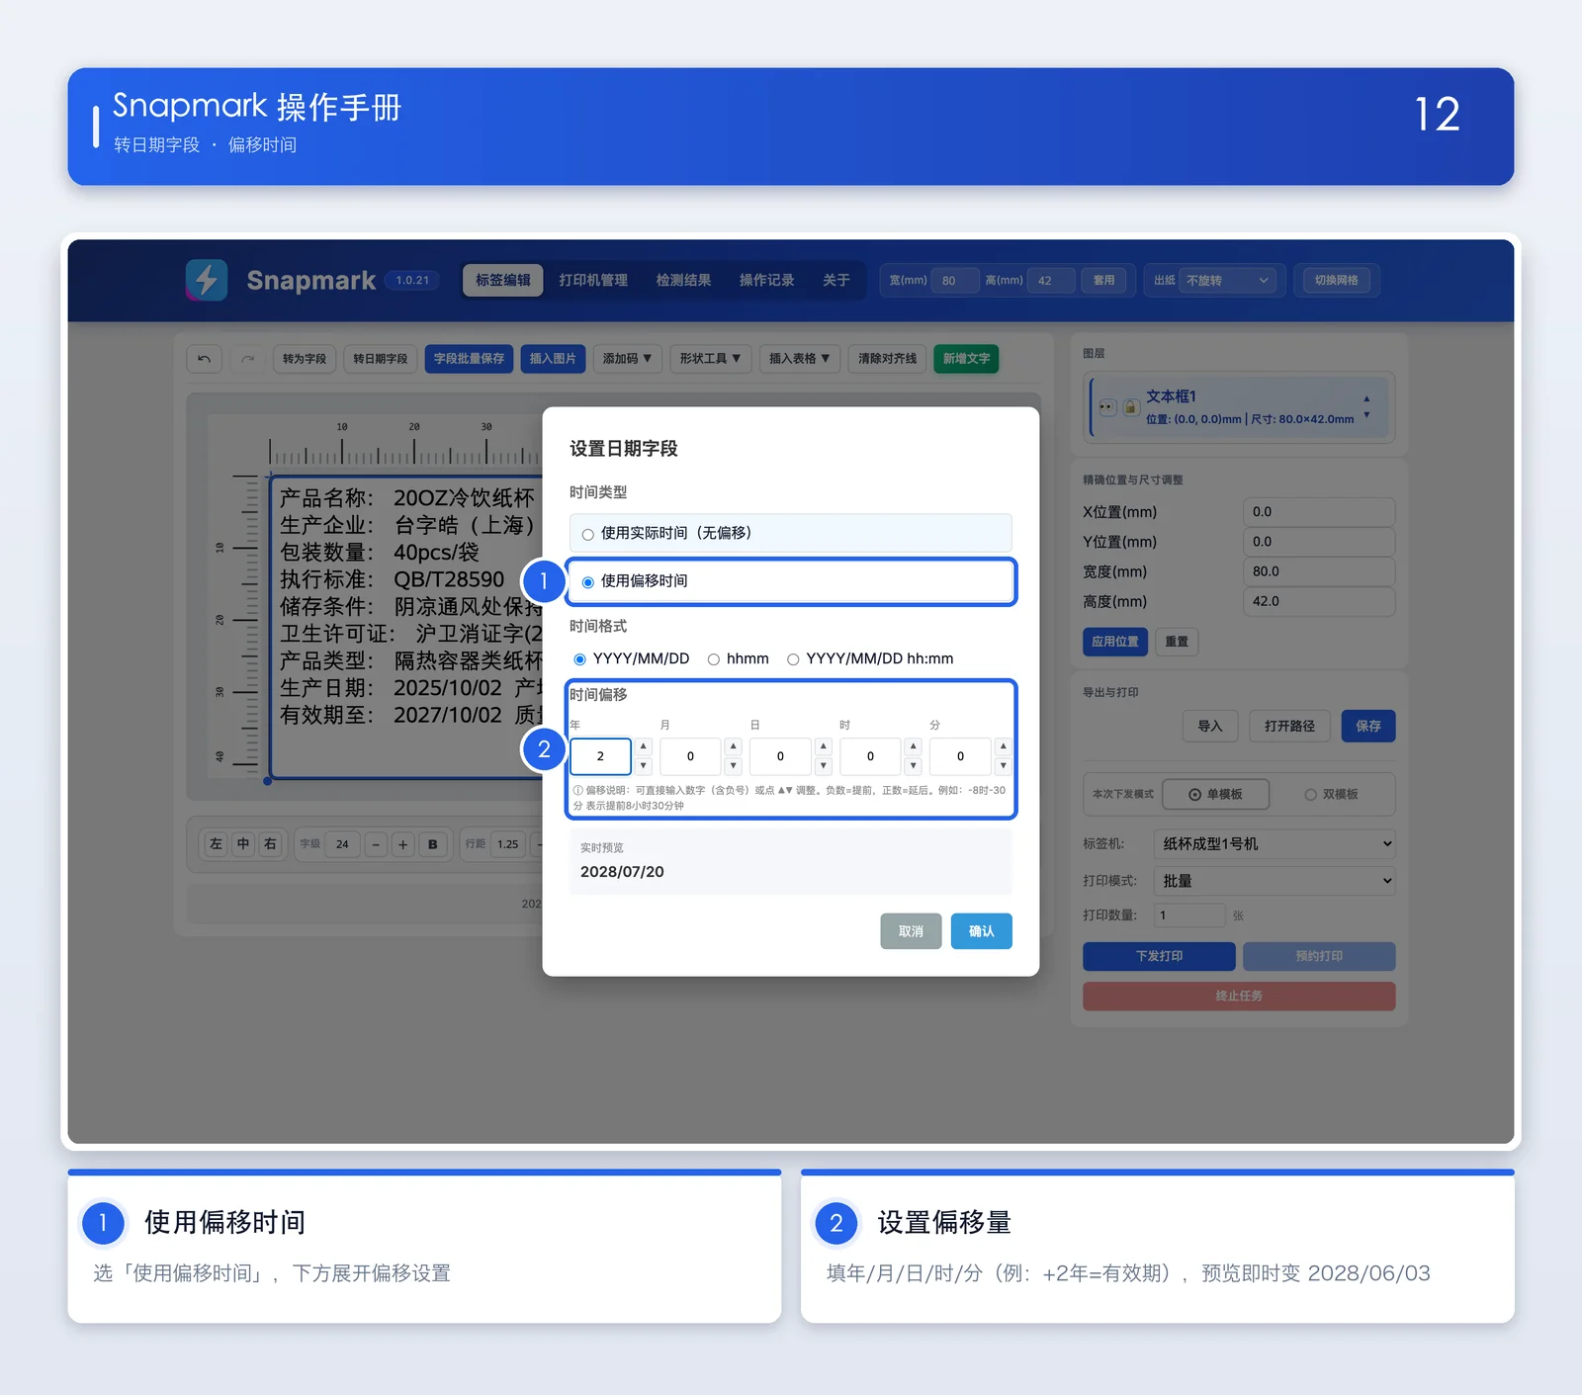
Task: Switch to 打印机管理 tab
Action: [593, 280]
